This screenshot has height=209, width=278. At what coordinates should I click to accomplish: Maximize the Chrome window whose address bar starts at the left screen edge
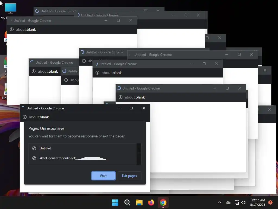pyautogui.click(x=118, y=20)
